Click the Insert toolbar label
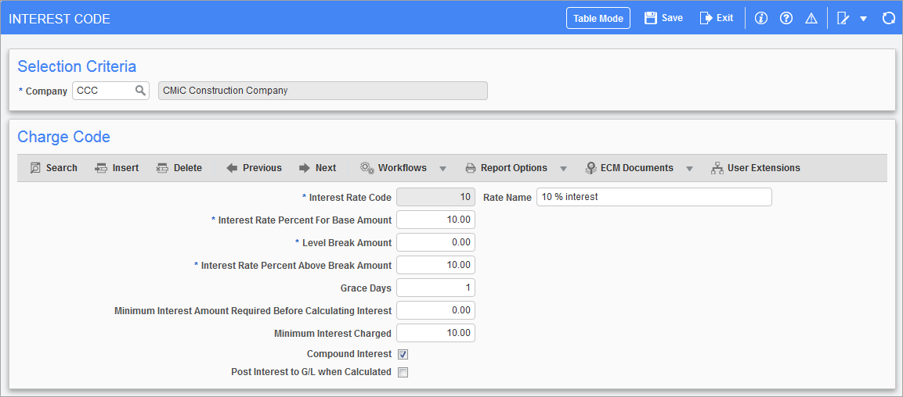 125,168
